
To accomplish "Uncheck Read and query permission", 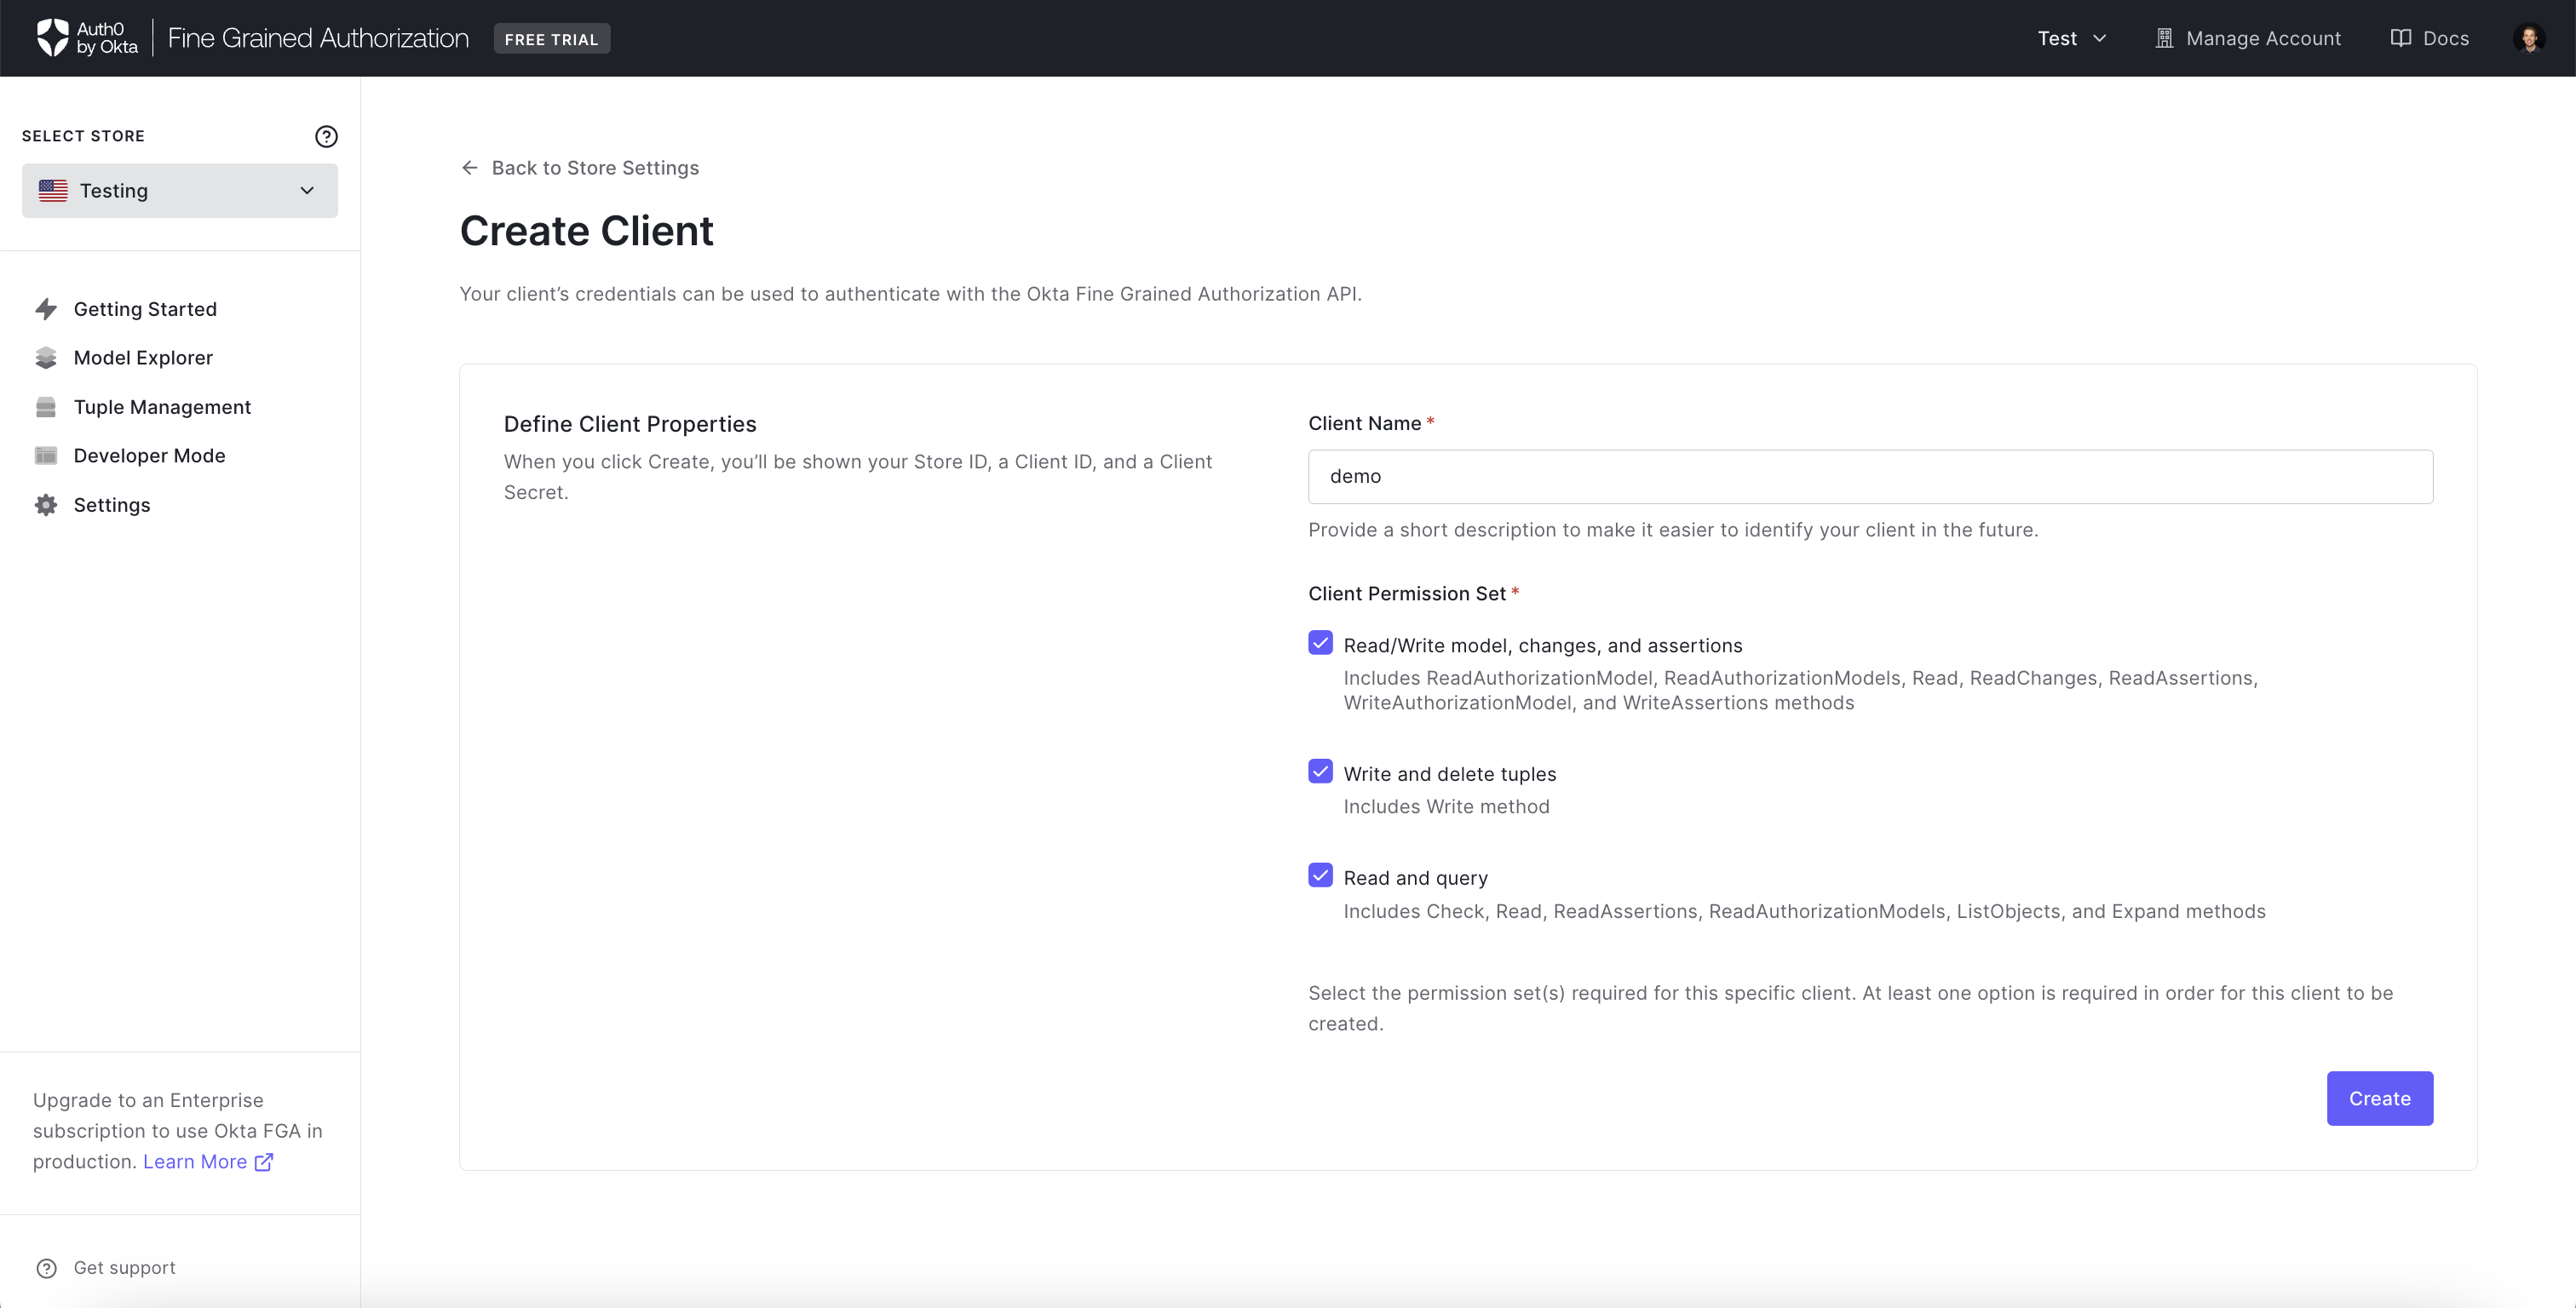I will tap(1320, 875).
